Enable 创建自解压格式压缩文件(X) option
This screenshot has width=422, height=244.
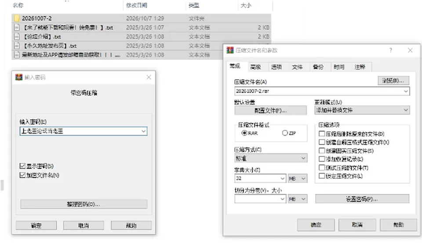pos(322,142)
